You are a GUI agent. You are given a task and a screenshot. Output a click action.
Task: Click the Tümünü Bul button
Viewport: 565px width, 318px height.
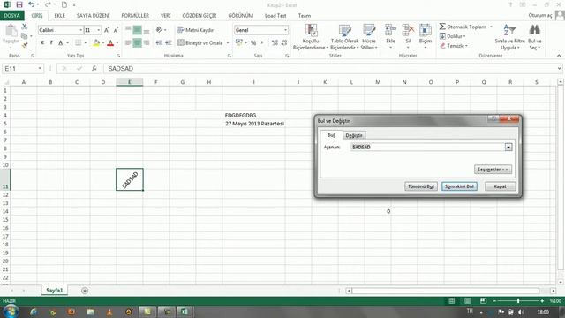click(421, 186)
